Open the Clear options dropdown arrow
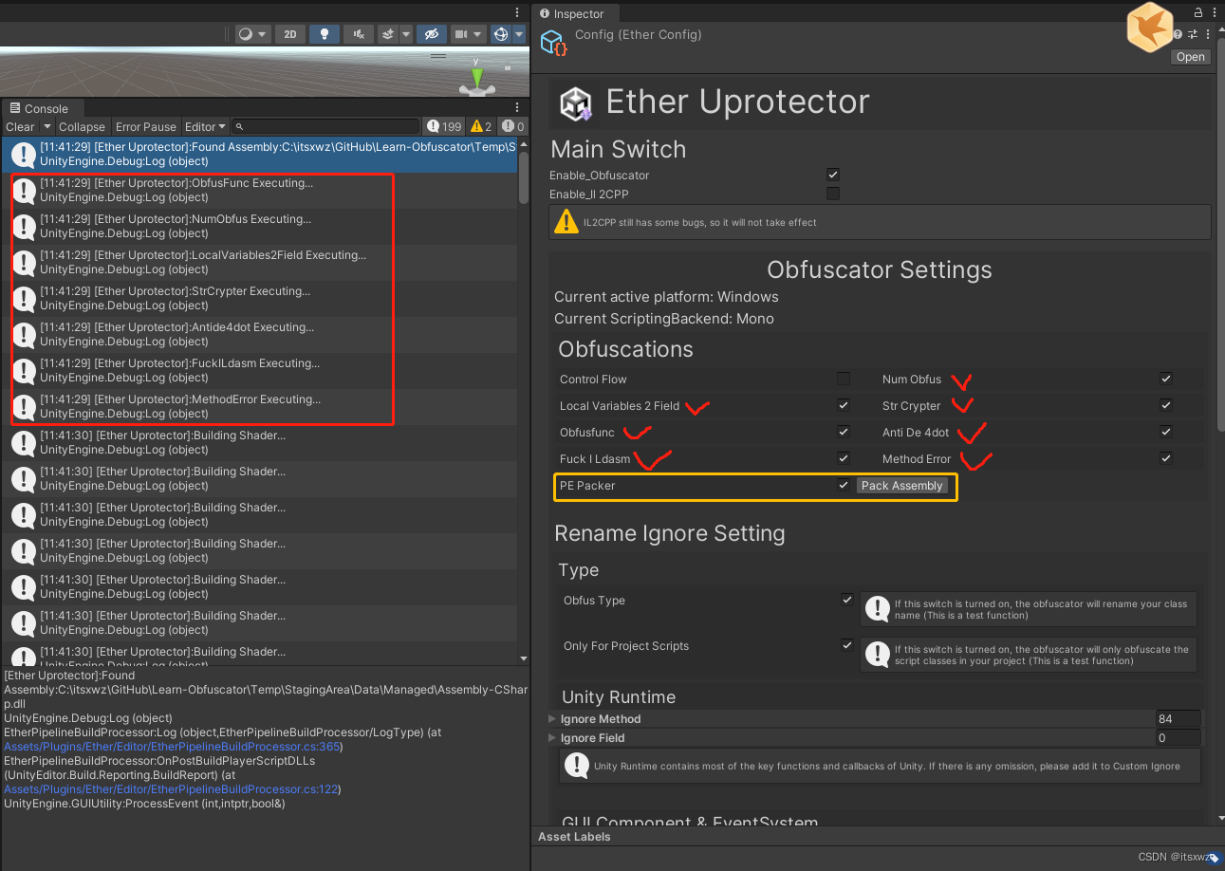1225x871 pixels. 46,126
